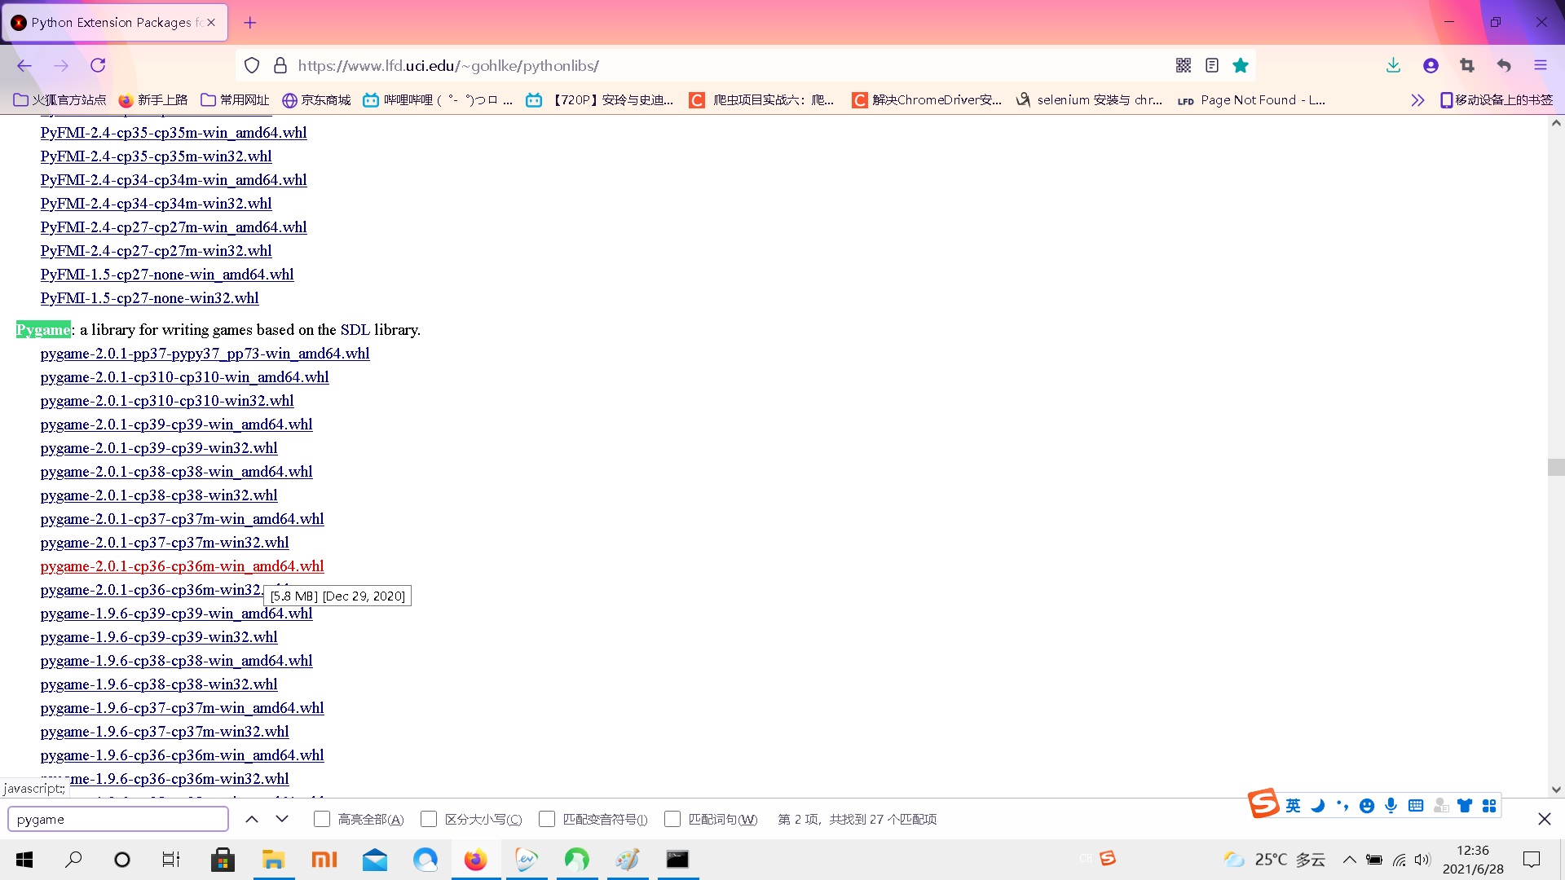
Task: Open the Firefox application menu
Action: tap(1541, 65)
